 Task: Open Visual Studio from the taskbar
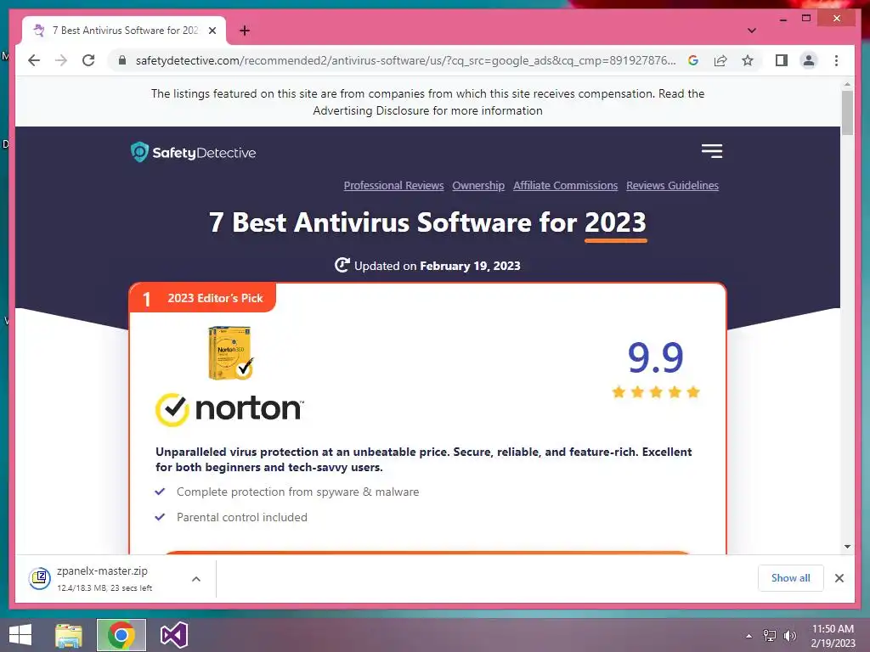173,635
